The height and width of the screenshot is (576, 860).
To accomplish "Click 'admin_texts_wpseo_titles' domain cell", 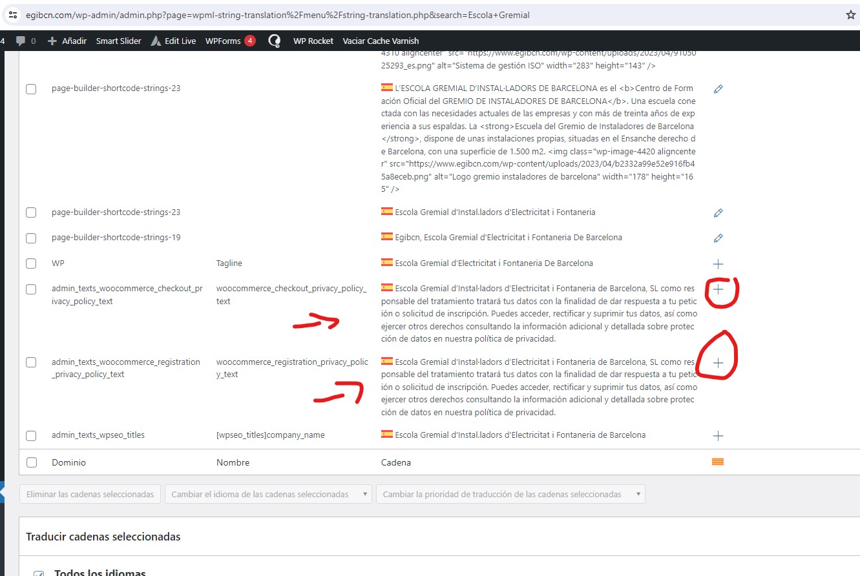I will pos(98,435).
